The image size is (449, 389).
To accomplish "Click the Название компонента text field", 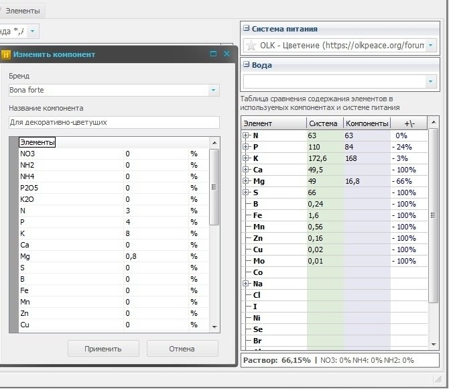I will (x=114, y=123).
